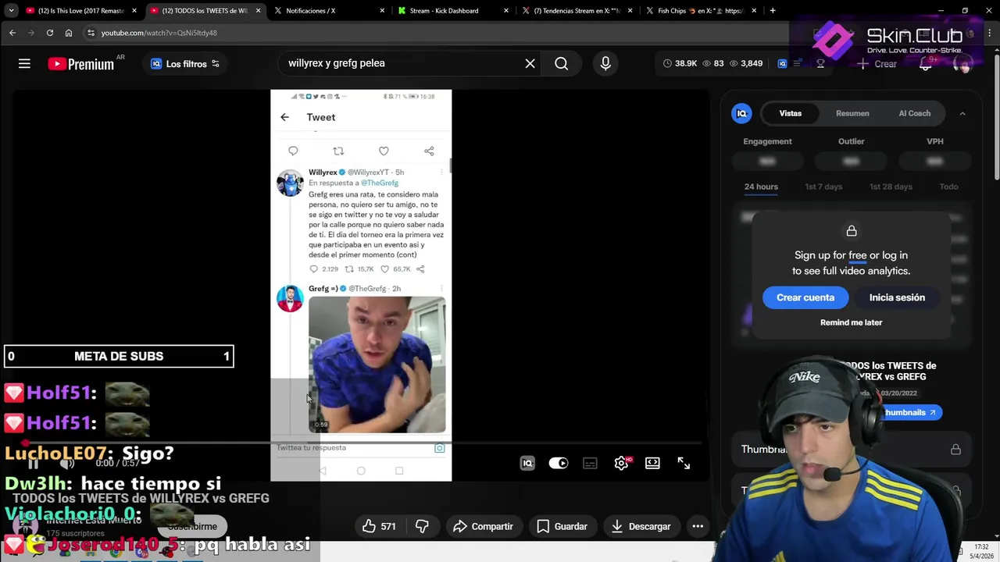Switch to the Resumen tab in vidIQ

point(852,113)
